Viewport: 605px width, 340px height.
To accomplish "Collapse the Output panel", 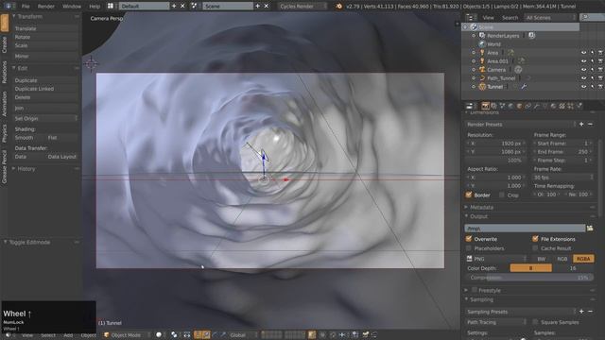I will (478, 216).
